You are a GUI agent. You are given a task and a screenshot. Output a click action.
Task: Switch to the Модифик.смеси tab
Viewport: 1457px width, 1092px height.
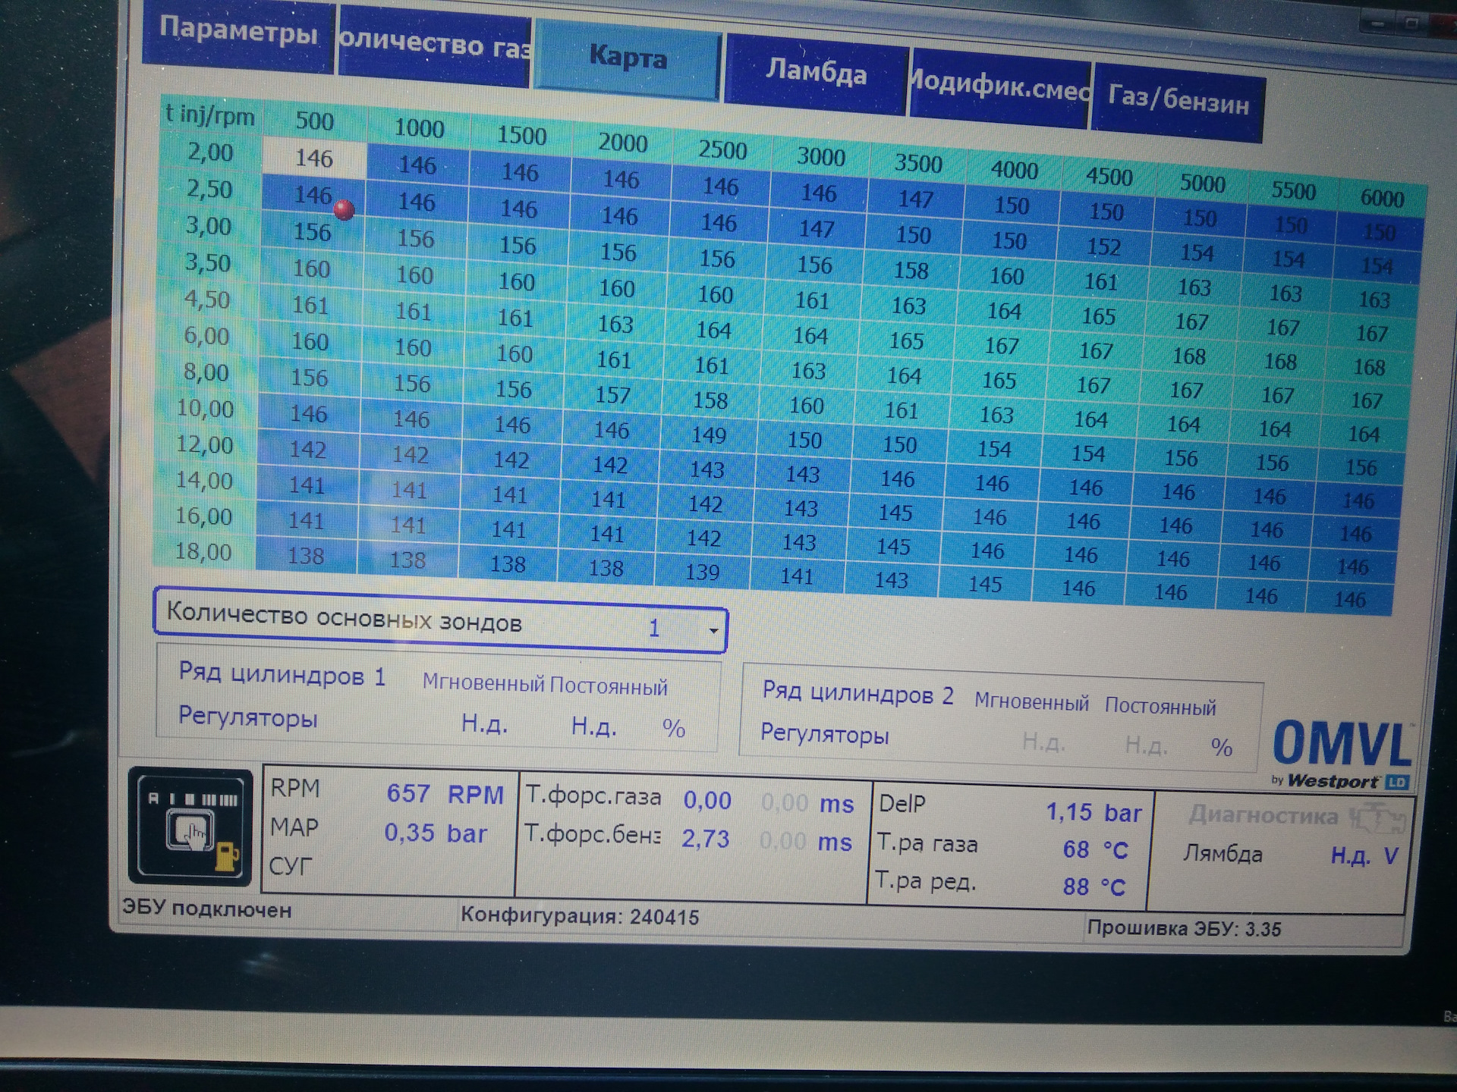pyautogui.click(x=999, y=87)
